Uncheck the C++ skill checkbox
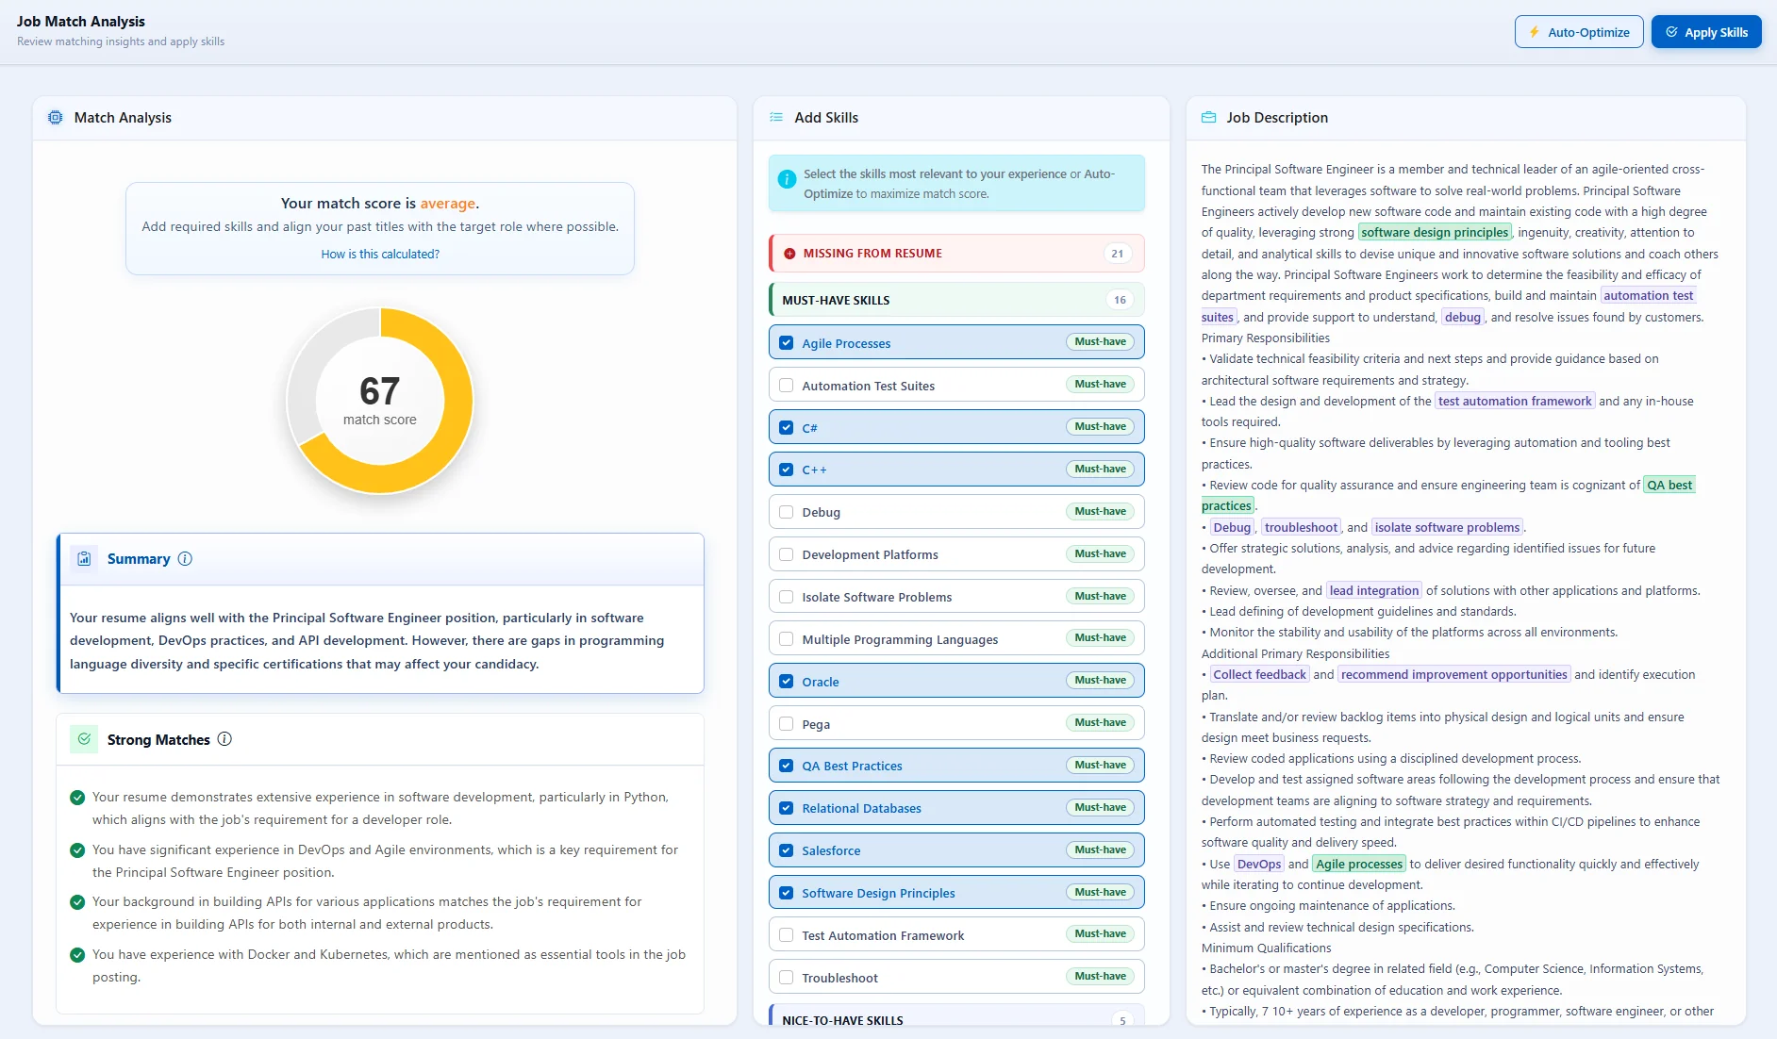The height and width of the screenshot is (1039, 1777). point(787,470)
